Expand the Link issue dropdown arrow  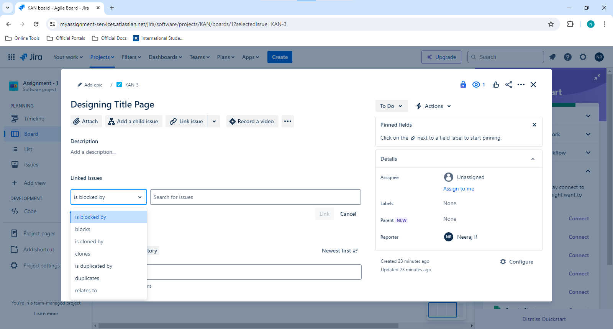(214, 121)
